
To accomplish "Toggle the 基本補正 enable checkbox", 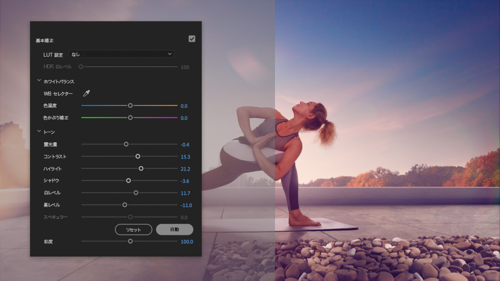I will [x=192, y=39].
